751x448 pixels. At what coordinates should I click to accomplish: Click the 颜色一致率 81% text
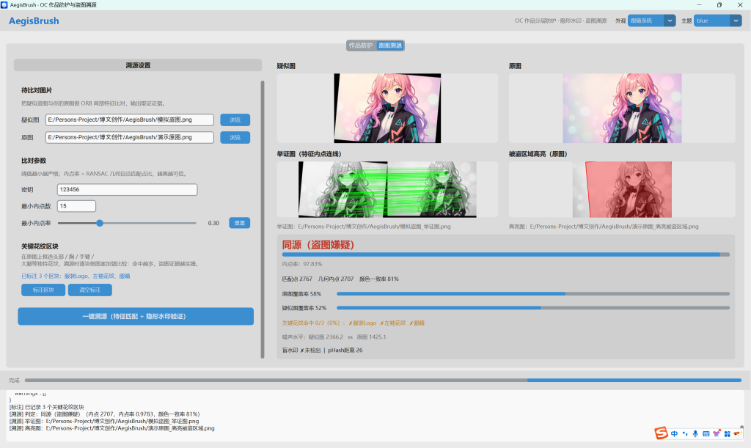point(379,279)
